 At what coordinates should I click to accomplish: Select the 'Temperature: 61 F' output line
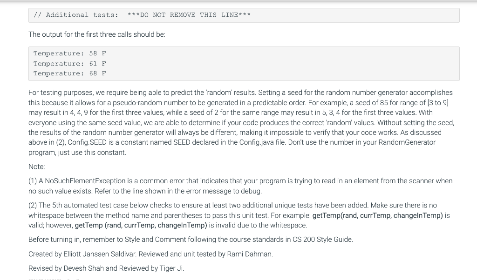pos(69,63)
